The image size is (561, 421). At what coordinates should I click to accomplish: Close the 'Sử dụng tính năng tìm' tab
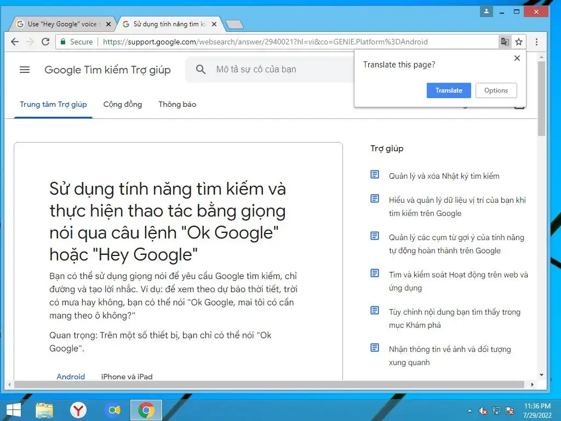tap(214, 24)
